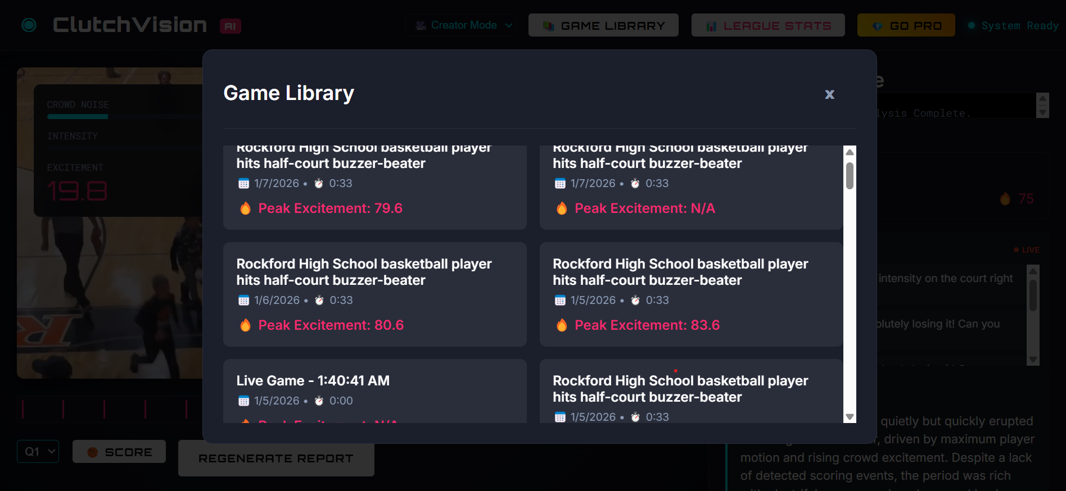
Task: Open League Stats in the header
Action: [x=768, y=25]
